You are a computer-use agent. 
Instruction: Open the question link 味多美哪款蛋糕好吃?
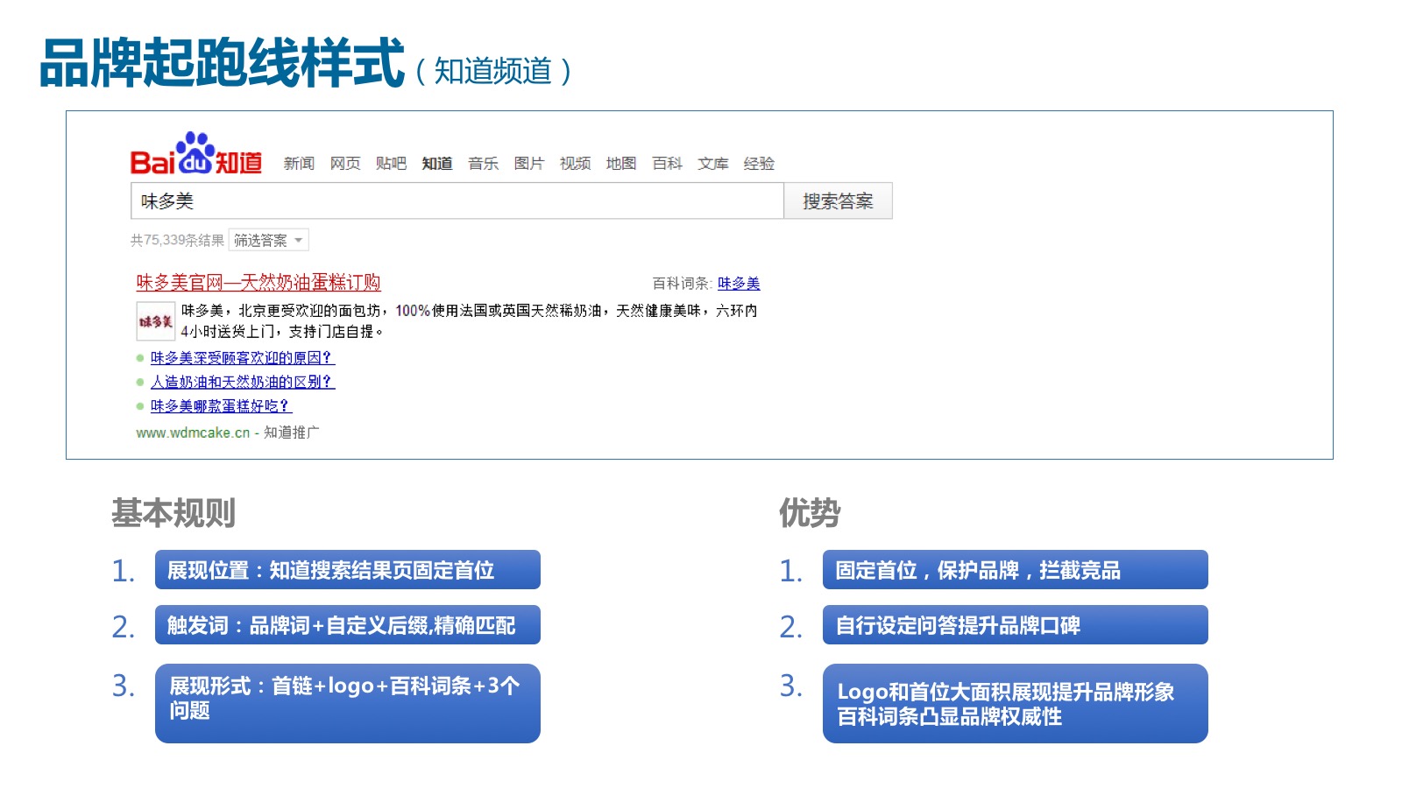pyautogui.click(x=221, y=406)
